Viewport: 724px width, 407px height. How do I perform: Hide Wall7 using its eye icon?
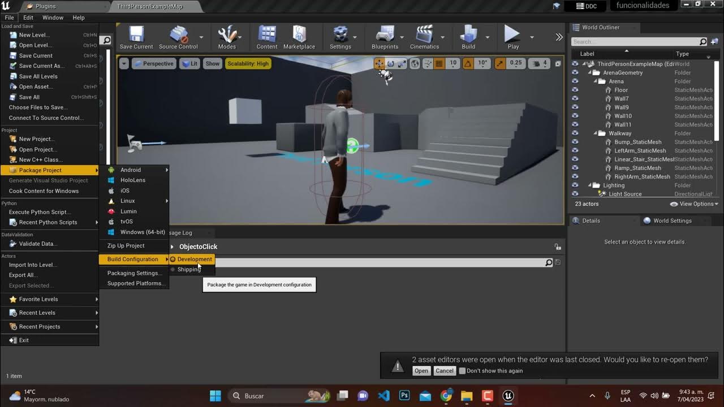(575, 98)
